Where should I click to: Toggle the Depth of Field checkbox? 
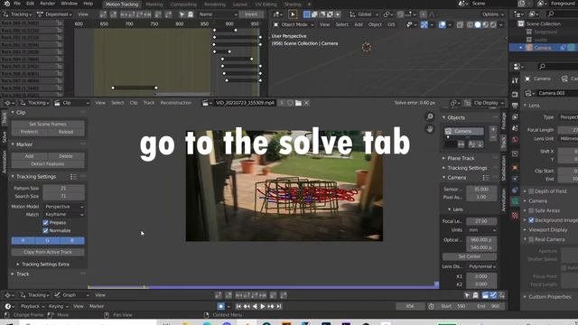[531, 191]
